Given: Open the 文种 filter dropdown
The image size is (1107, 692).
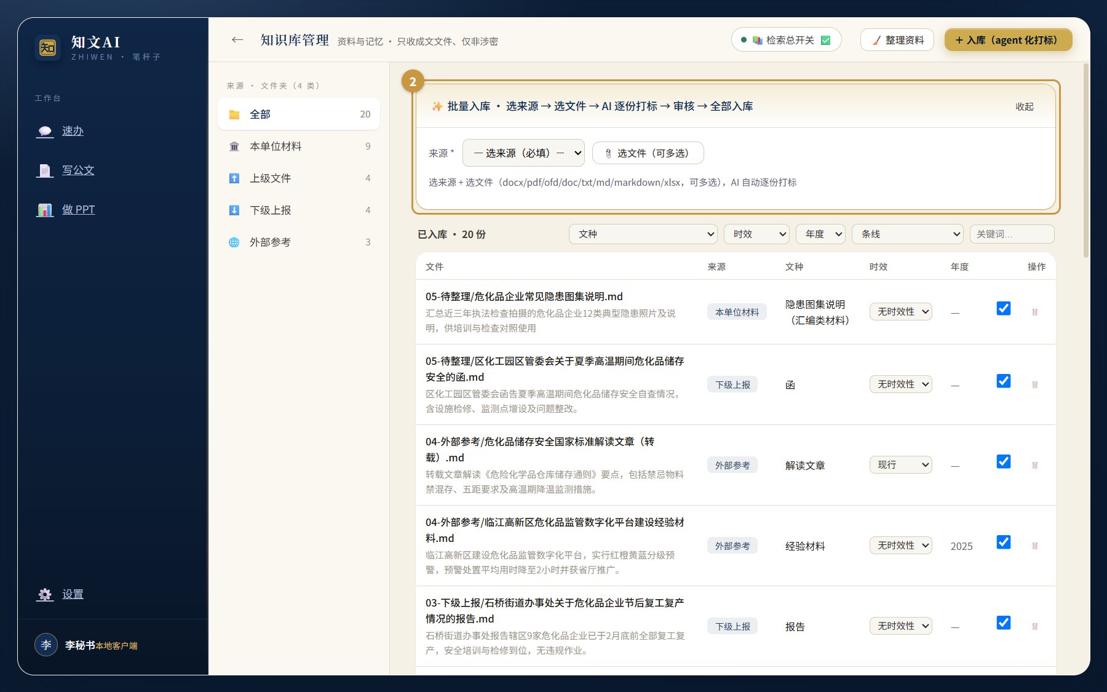Looking at the screenshot, I should coord(643,234).
